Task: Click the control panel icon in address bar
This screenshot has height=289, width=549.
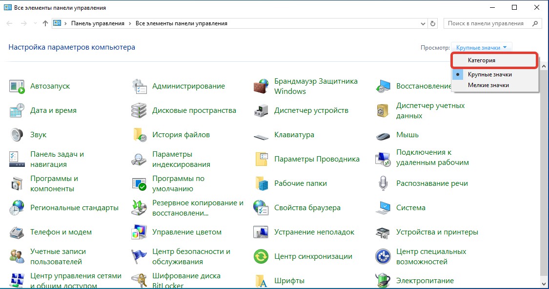Action: [57, 23]
